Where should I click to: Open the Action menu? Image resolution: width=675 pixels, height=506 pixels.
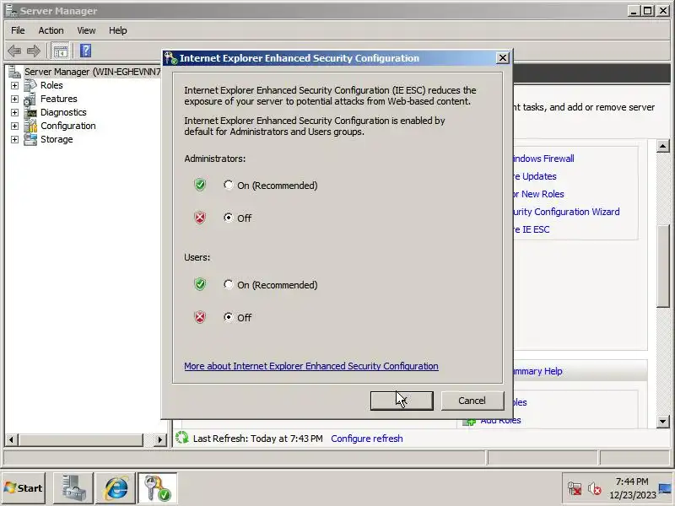[x=51, y=30]
